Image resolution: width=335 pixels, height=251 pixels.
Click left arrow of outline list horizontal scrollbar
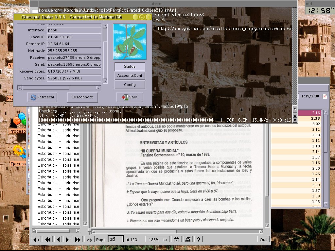tap(34, 231)
